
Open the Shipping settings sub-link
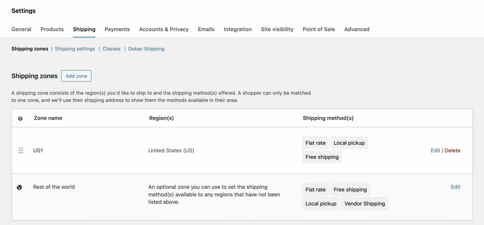tap(75, 49)
